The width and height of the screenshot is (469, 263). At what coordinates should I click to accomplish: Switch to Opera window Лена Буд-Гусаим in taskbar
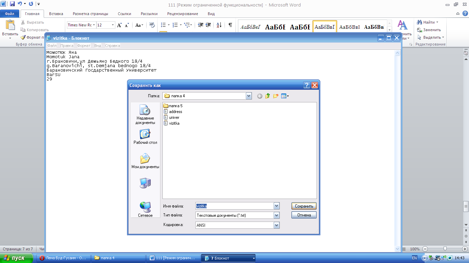(x=64, y=258)
